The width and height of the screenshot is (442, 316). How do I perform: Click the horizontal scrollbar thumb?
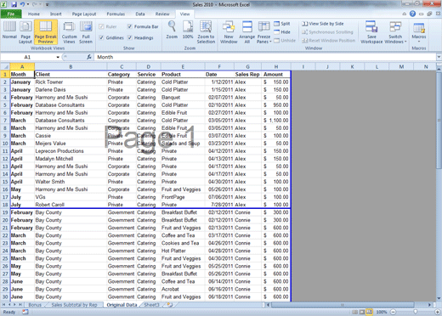[343, 305]
